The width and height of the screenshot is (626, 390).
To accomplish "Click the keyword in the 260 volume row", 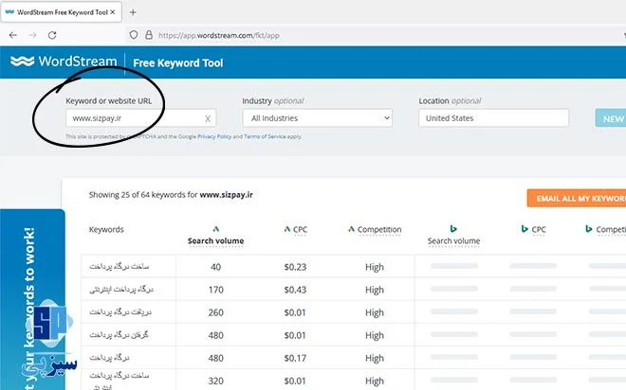I will [120, 312].
